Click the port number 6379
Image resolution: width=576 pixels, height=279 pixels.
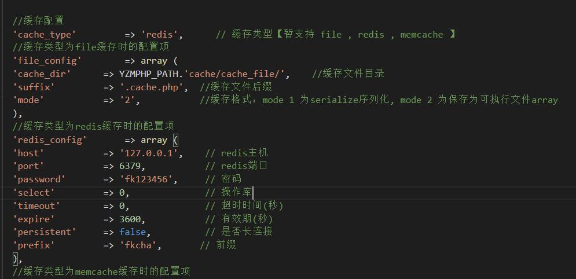[130, 166]
